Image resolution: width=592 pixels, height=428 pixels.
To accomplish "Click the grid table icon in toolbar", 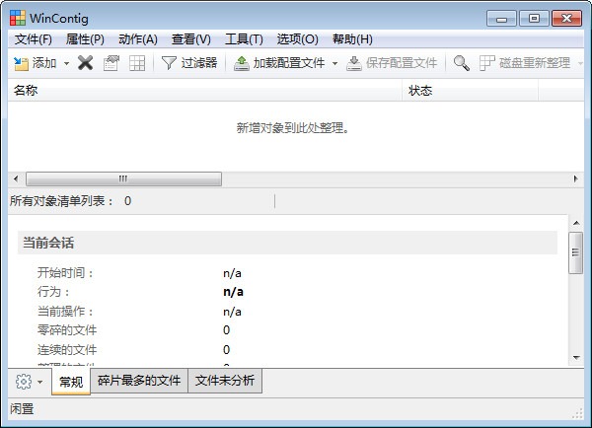I will coord(137,63).
